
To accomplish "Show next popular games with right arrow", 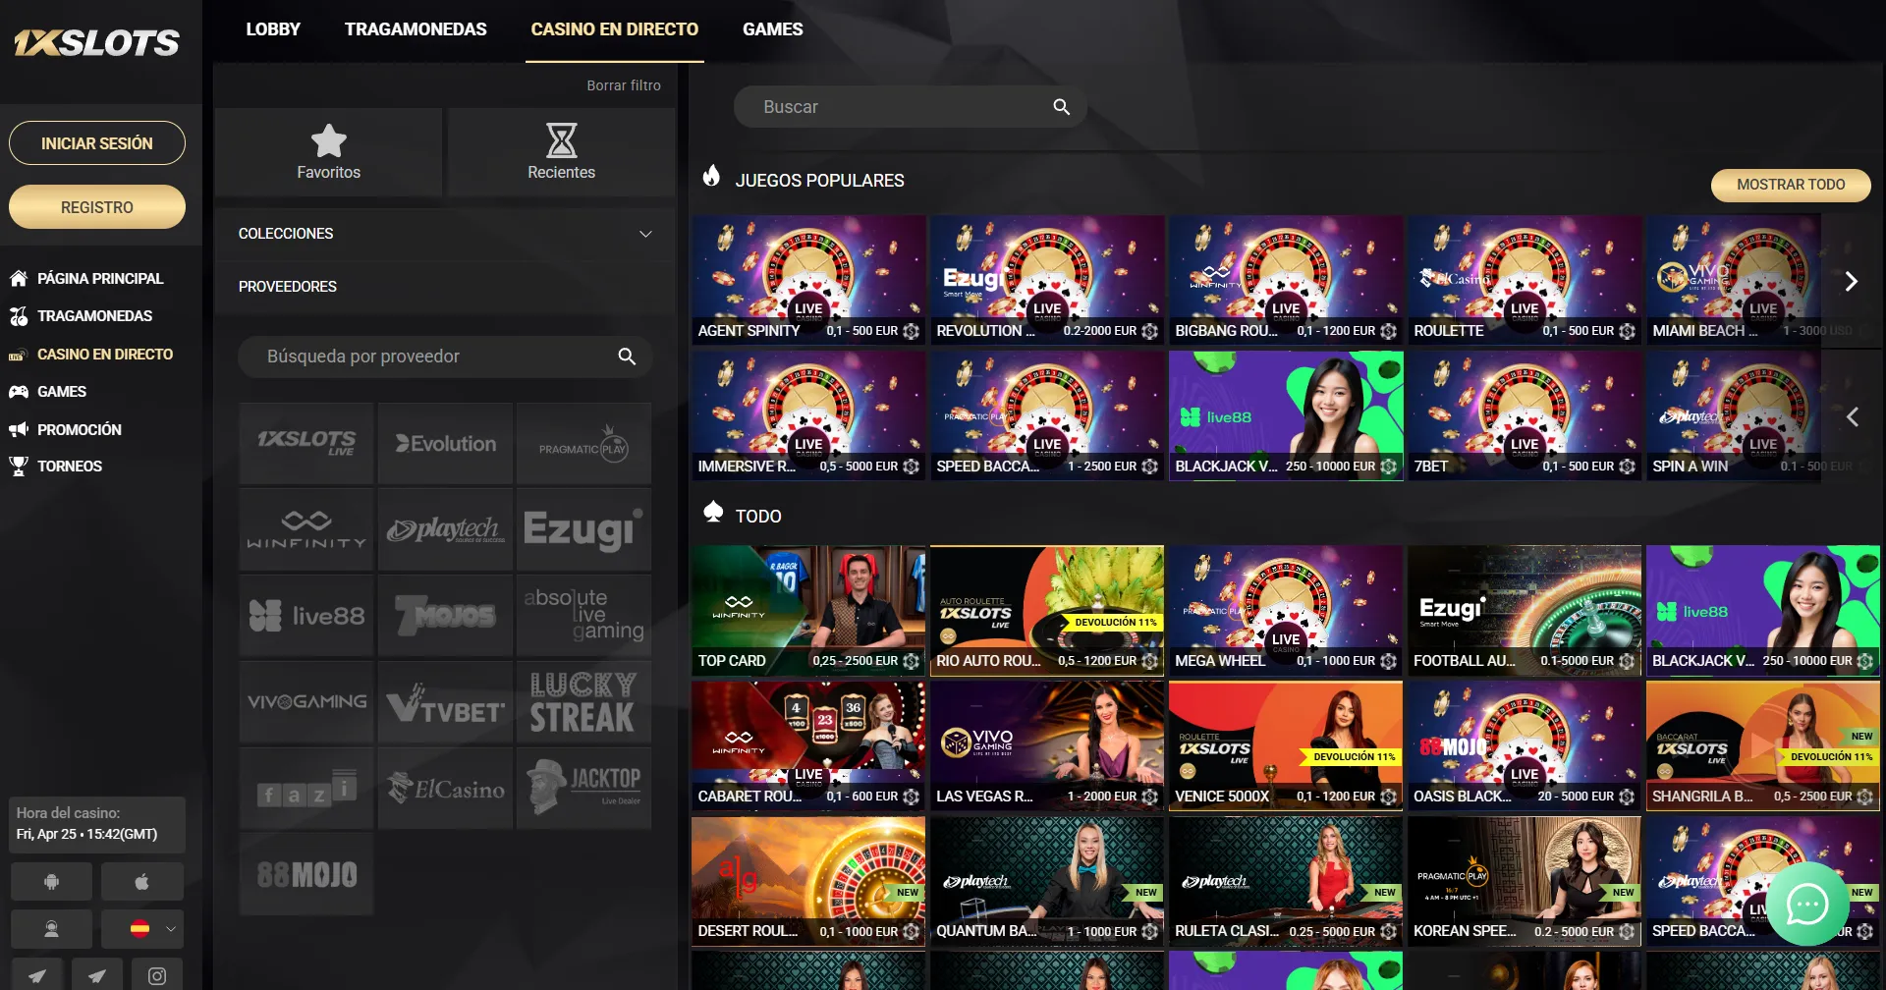I will pyautogui.click(x=1851, y=282).
